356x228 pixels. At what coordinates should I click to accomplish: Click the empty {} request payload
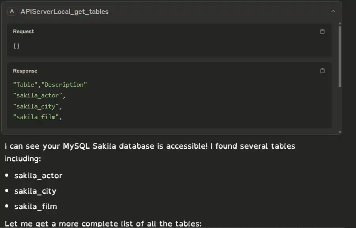pos(16,46)
